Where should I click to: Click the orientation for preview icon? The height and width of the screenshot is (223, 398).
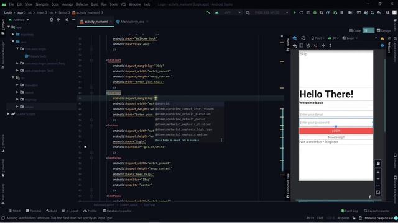coord(303,38)
